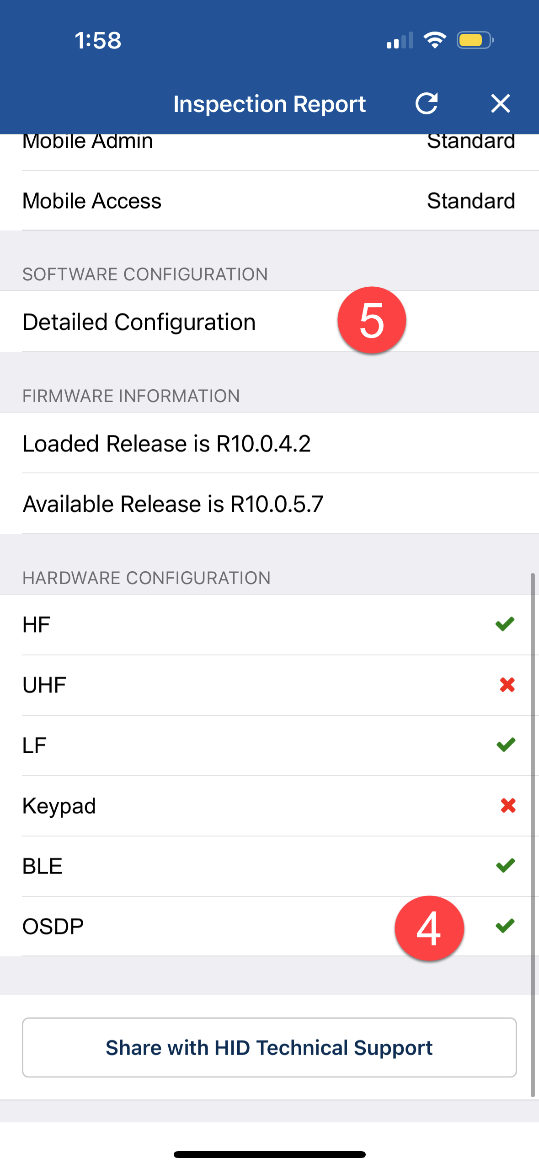539x1169 pixels.
Task: Tap the green checkmark beside OSDP
Action: pyautogui.click(x=505, y=926)
